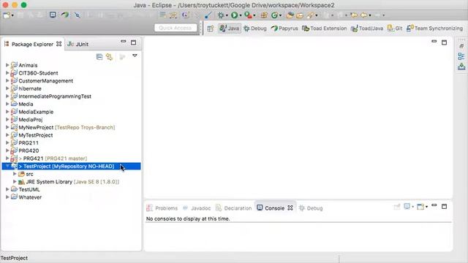The width and height of the screenshot is (468, 263).
Task: Select the TestUML project
Action: (29, 189)
